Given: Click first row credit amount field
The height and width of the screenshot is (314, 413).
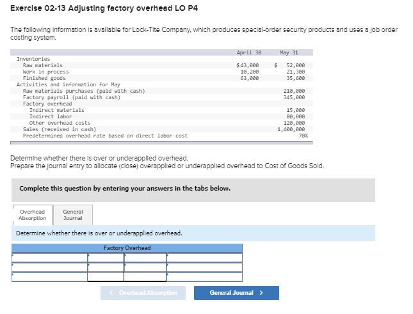Looking at the screenshot, I should coord(145,258).
